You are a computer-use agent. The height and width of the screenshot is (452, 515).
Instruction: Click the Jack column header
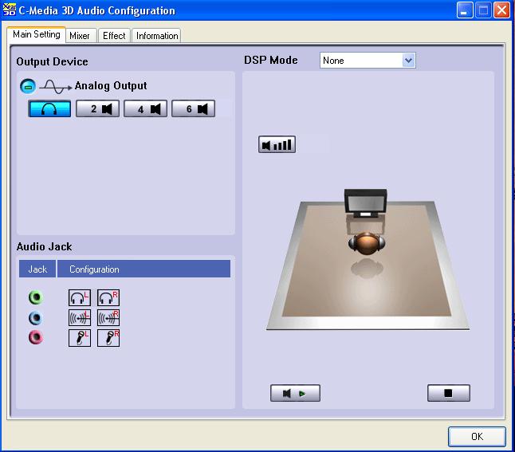tap(37, 269)
